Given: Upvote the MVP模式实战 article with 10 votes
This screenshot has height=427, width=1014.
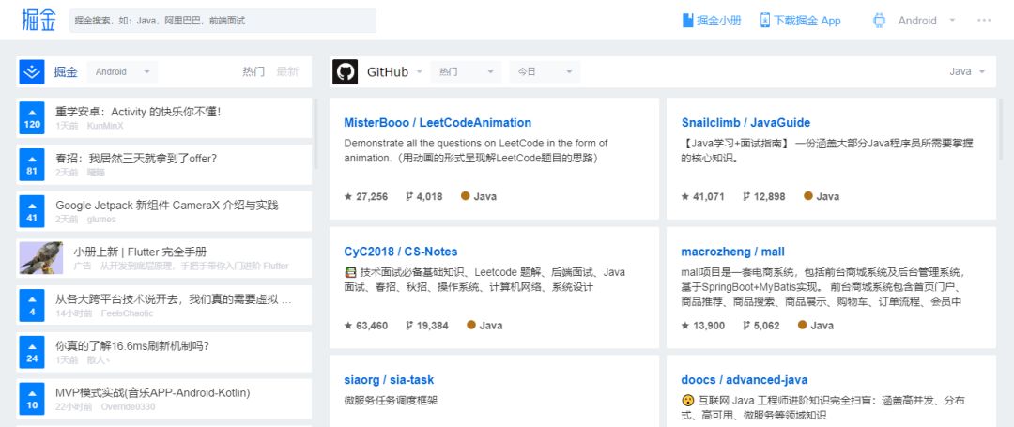Looking at the screenshot, I should click(32, 399).
